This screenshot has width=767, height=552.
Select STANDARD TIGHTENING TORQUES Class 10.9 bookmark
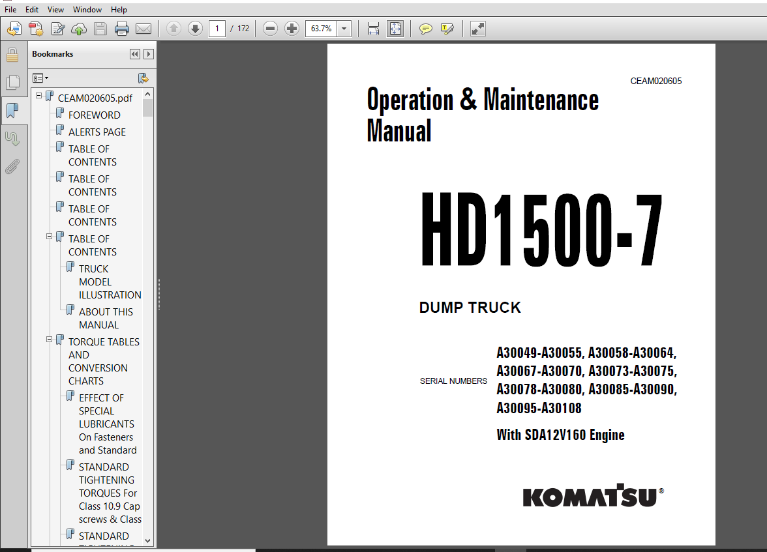pyautogui.click(x=110, y=493)
